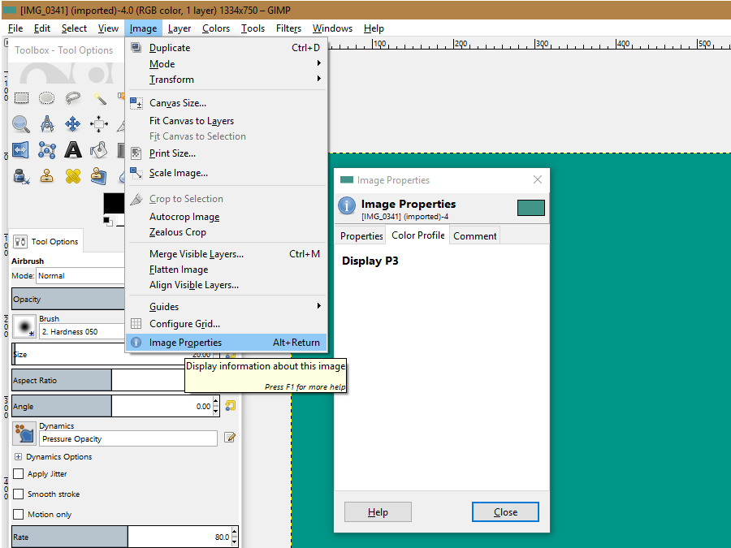The image size is (731, 548).
Task: Open Scale Image dialog
Action: coord(226,173)
